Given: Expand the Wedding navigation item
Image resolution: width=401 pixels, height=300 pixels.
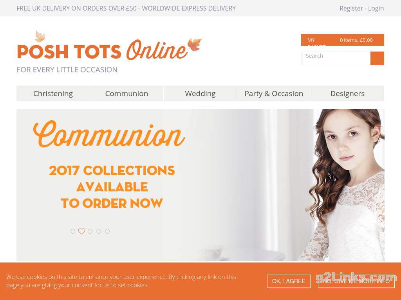Looking at the screenshot, I should pyautogui.click(x=200, y=94).
